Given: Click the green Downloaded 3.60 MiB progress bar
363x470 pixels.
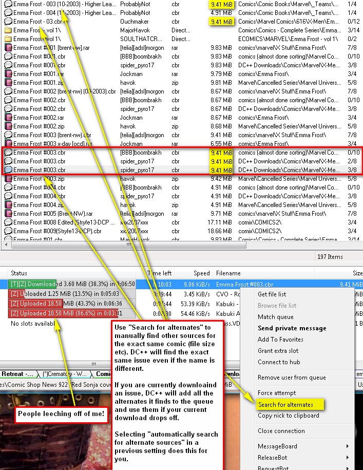Looking at the screenshot, I should coord(32,284).
